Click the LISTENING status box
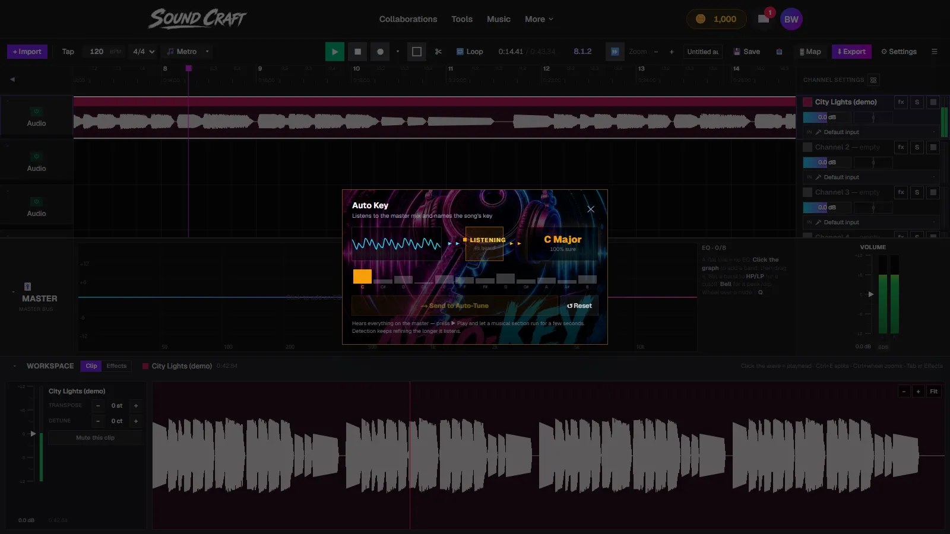Screen dimensions: 950x534 tap(484, 243)
